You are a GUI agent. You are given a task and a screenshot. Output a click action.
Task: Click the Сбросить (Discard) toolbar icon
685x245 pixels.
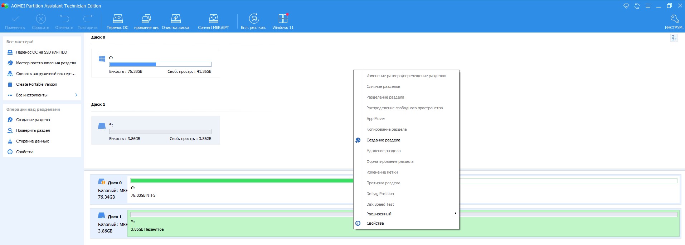[41, 19]
